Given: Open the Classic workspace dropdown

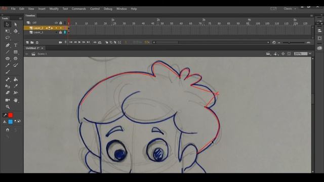Looking at the screenshot, I should point(290,9).
